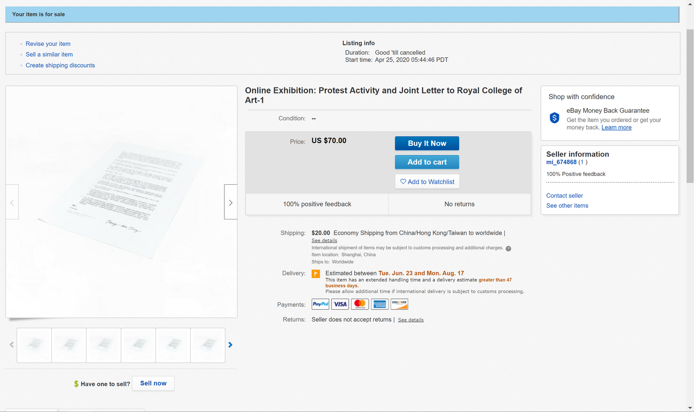Open Sell a similar item
This screenshot has width=694, height=412.
(x=49, y=55)
